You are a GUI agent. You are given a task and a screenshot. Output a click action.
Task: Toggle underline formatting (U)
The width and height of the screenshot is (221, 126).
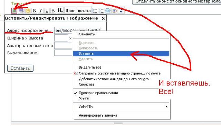[47, 11]
